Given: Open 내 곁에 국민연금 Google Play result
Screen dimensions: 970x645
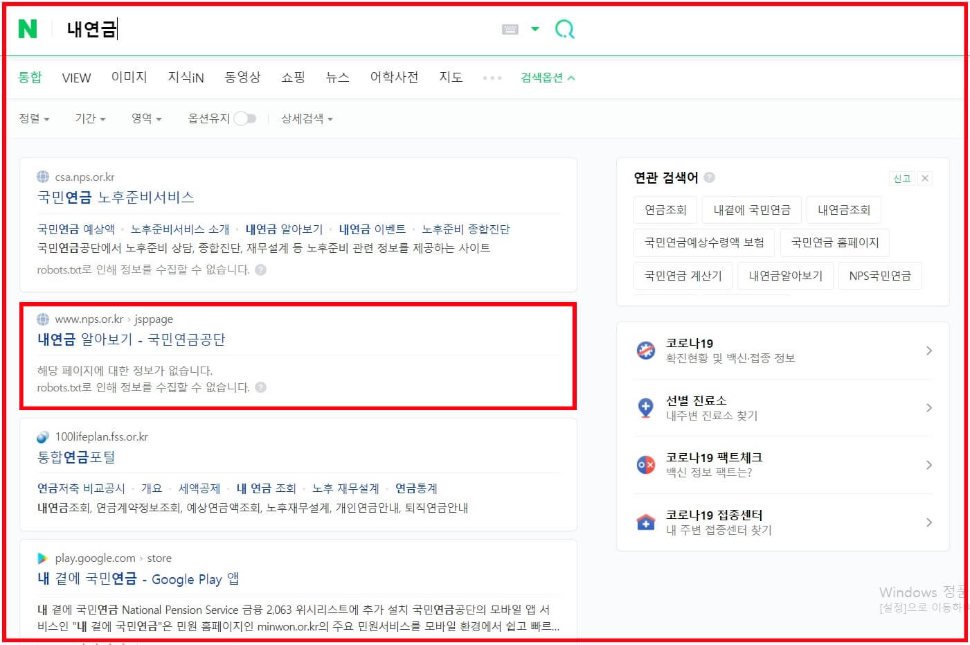Looking at the screenshot, I should coord(138,578).
